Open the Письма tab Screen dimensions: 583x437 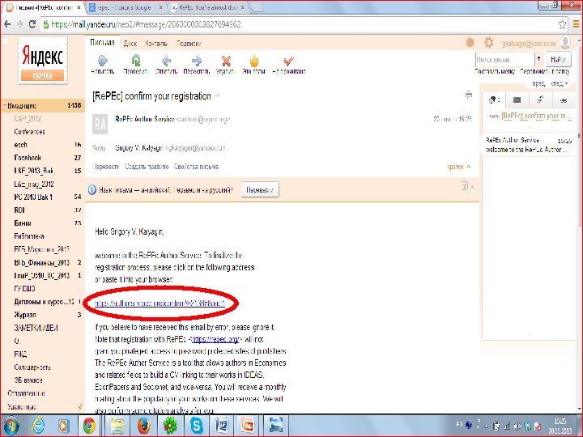tap(102, 43)
